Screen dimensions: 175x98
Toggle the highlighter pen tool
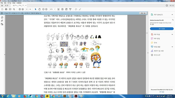pos(80,9)
